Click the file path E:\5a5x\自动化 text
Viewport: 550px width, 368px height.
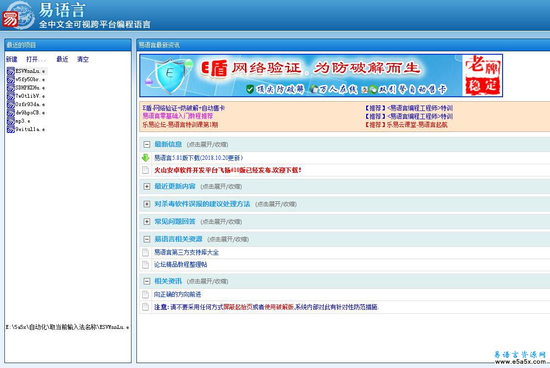(x=67, y=327)
